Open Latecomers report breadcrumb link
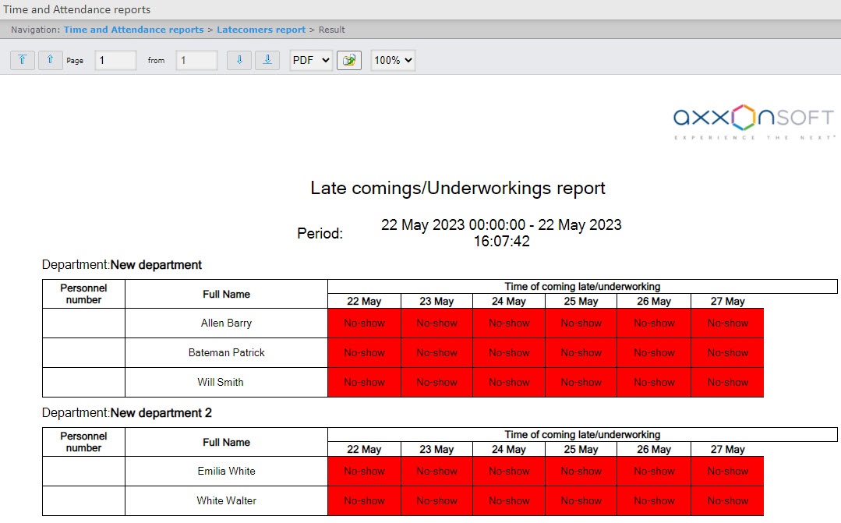 (x=261, y=30)
